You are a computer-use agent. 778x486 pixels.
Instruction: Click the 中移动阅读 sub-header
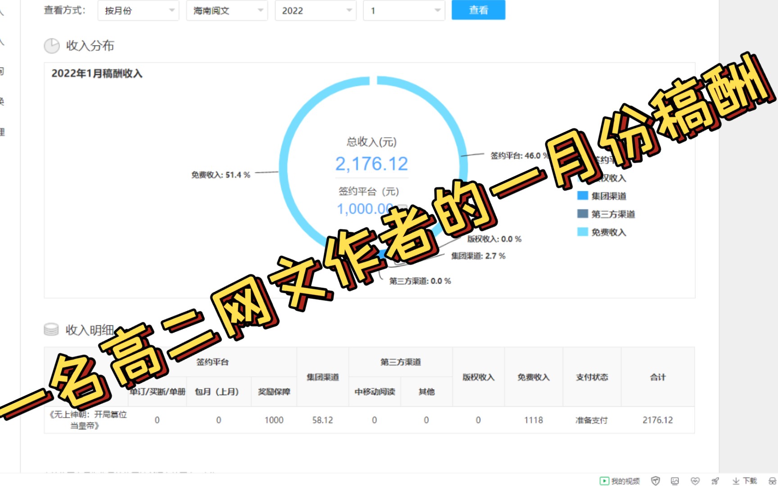tap(375, 391)
